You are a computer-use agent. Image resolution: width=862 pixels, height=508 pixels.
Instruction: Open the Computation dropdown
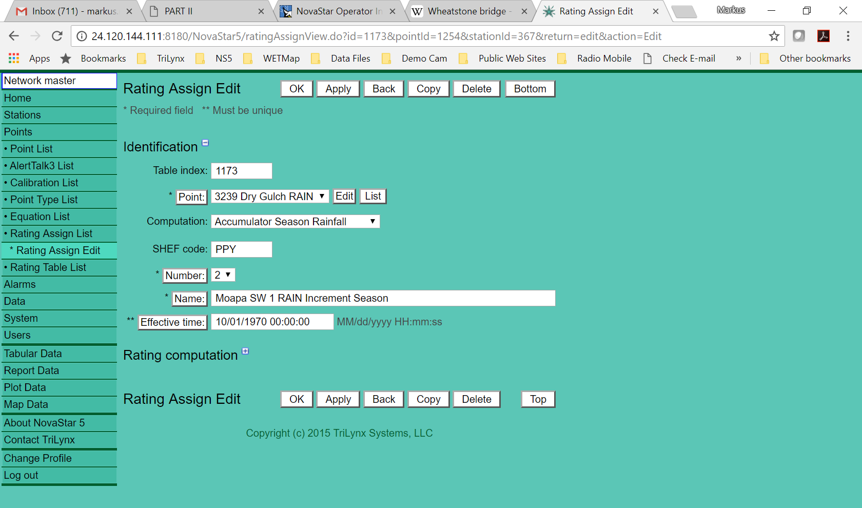click(x=295, y=222)
